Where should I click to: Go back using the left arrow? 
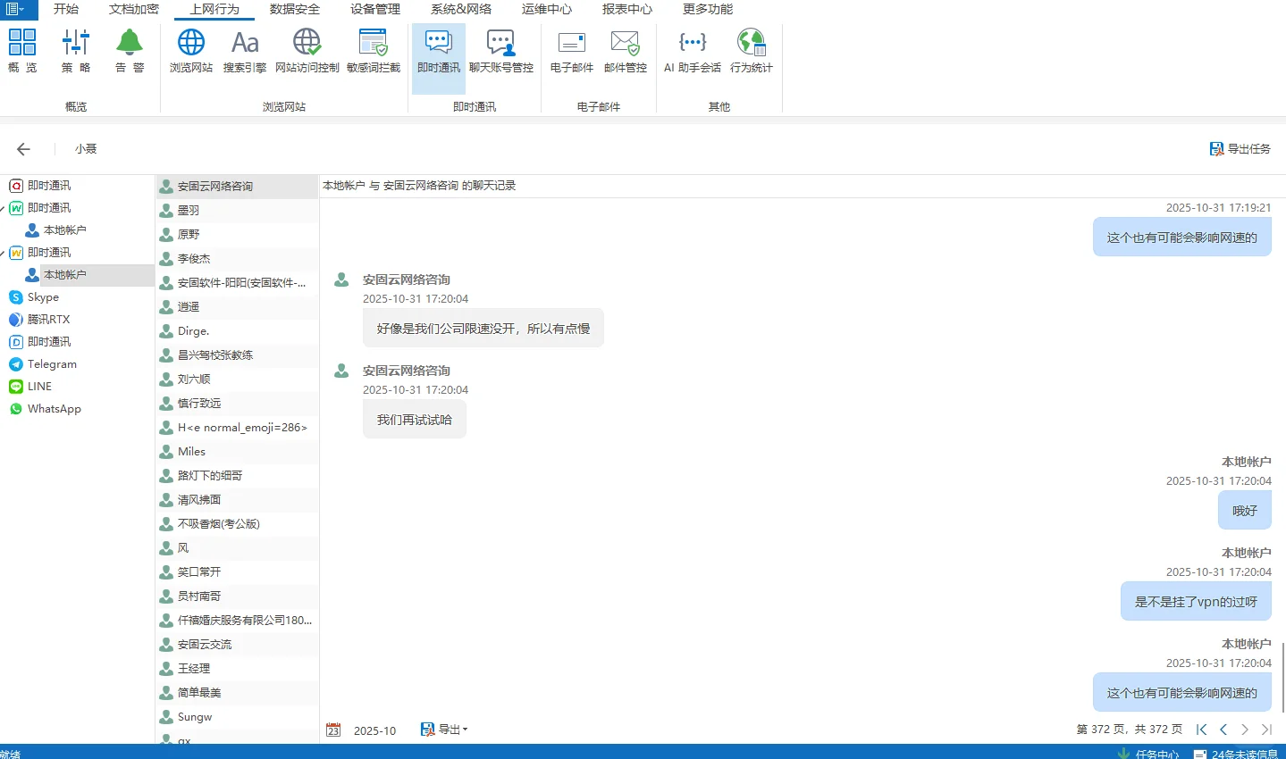pos(23,149)
